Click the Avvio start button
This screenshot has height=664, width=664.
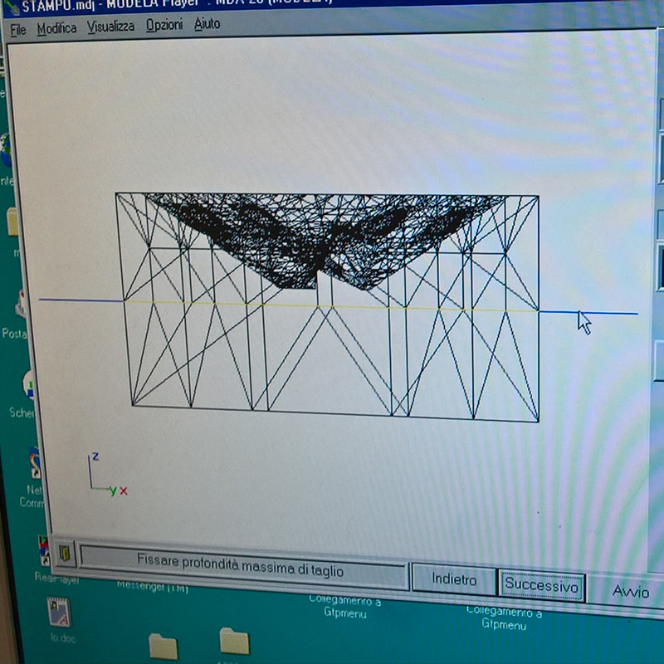coord(631,591)
